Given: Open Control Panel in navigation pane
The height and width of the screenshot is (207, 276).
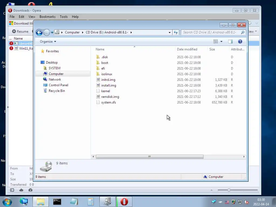Looking at the screenshot, I should point(58,85).
